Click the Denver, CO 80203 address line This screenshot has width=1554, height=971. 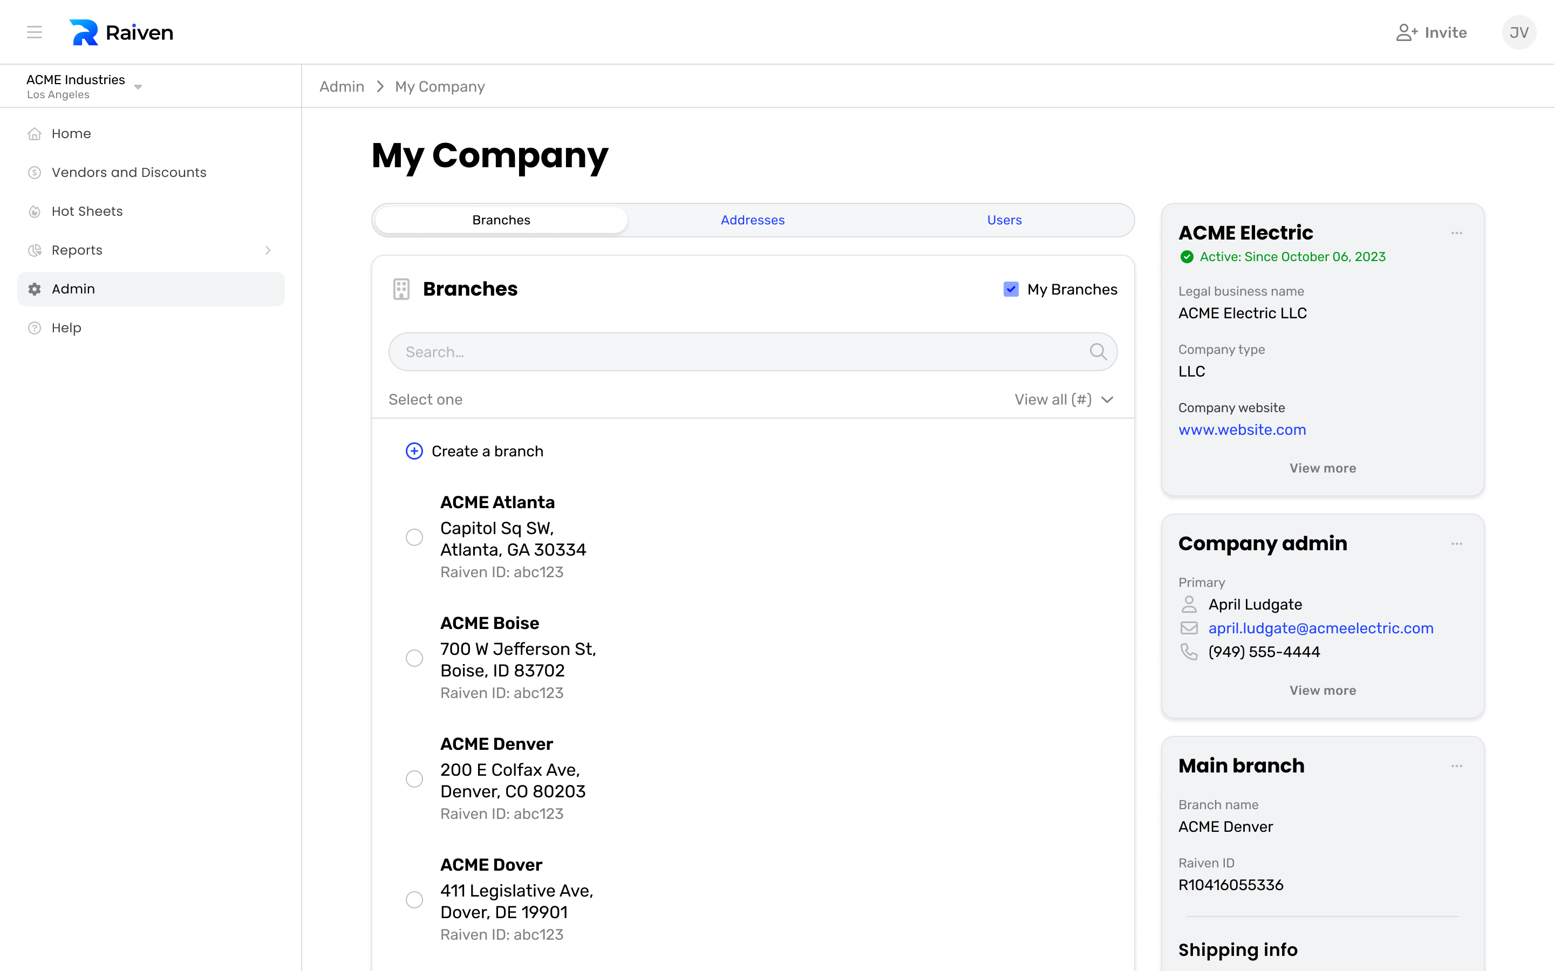click(x=513, y=792)
